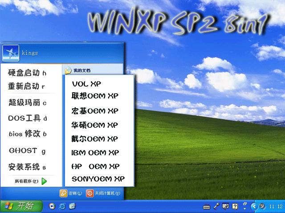This screenshot has width=285, height=213.
Task: Pick 联想OEM XP install option
Action: [95, 96]
